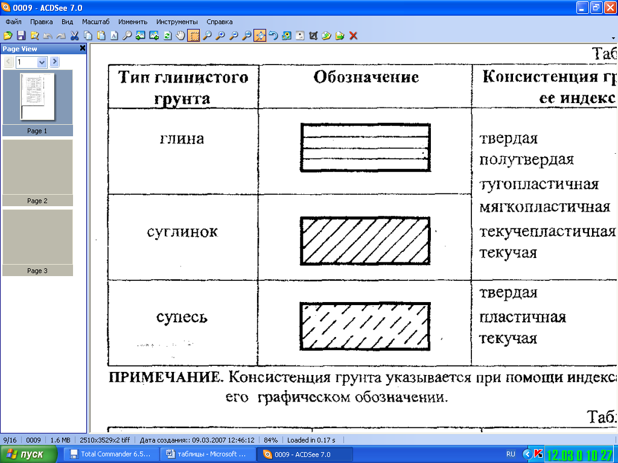Open the Файл menu

14,22
